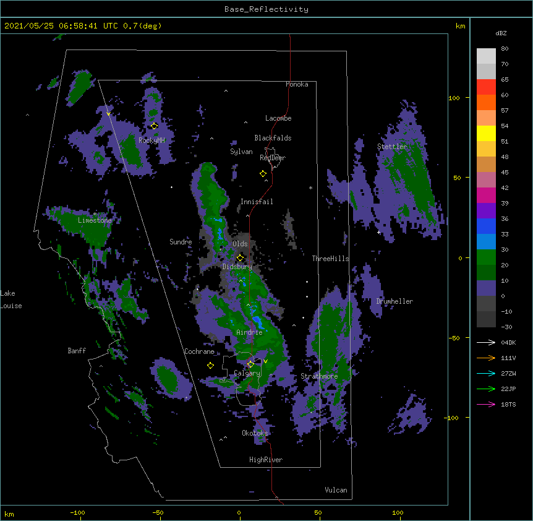Screen dimensions: 533x521
Task: Click the Strathmore label
Action: [x=319, y=376]
